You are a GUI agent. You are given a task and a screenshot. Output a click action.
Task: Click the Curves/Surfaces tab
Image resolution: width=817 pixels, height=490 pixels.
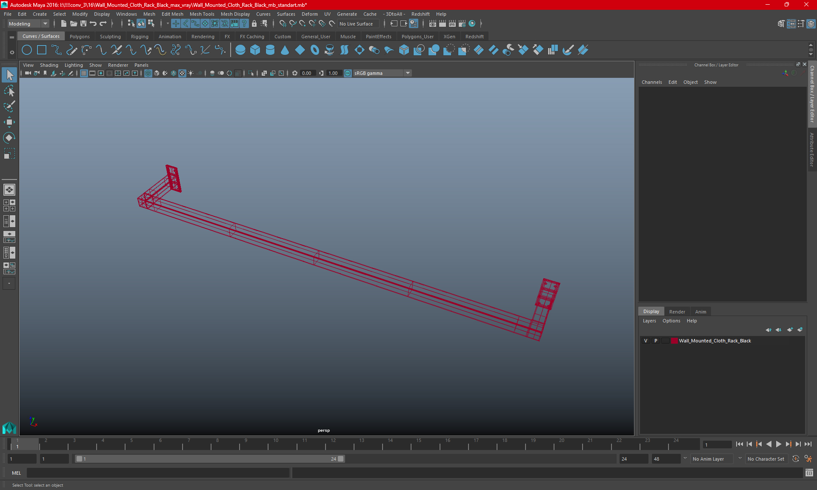tap(41, 36)
